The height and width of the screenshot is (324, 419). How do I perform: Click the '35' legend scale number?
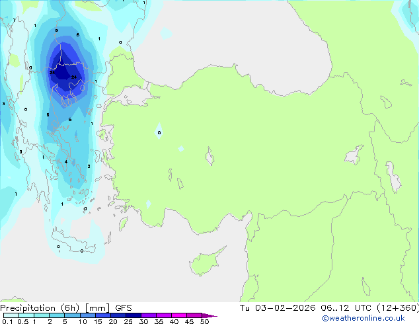click(x=159, y=321)
